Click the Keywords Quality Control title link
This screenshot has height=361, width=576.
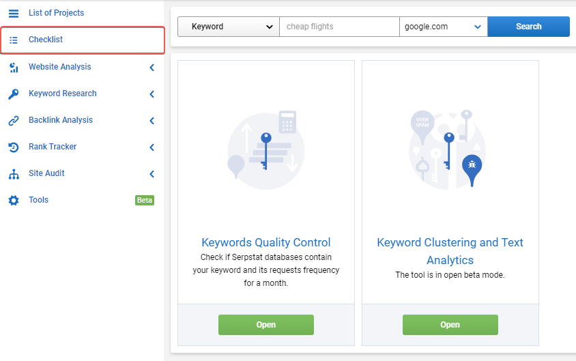point(266,242)
